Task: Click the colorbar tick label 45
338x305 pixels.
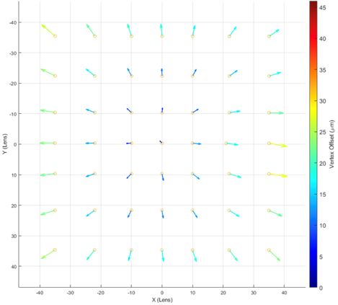Action: [323, 8]
